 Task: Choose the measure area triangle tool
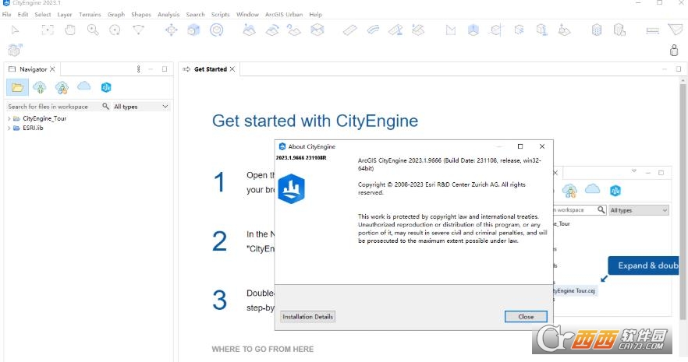[676, 30]
